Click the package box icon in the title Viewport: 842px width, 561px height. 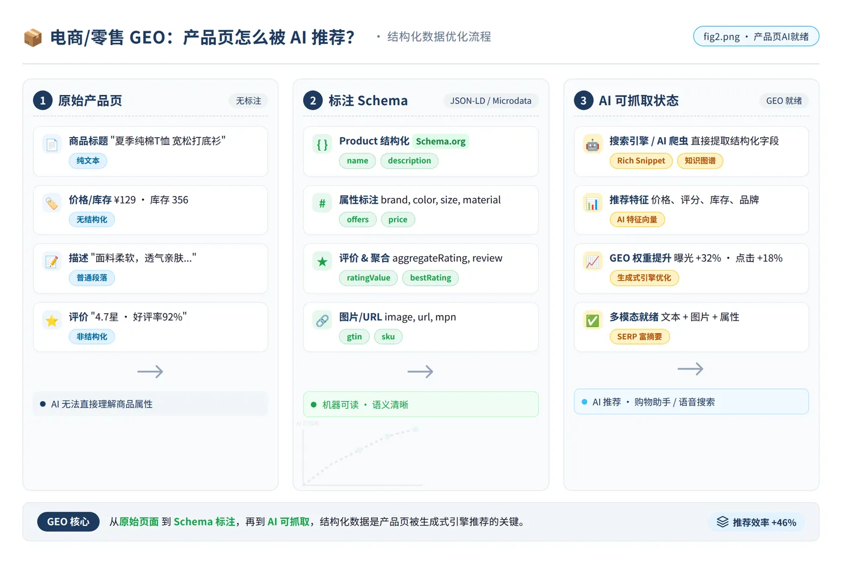(x=32, y=37)
